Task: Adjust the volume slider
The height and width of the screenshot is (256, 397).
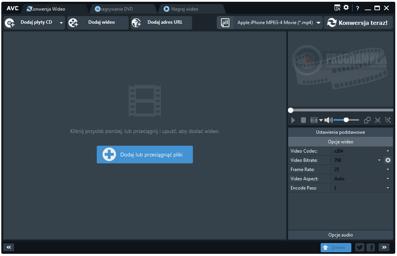Action: click(346, 120)
